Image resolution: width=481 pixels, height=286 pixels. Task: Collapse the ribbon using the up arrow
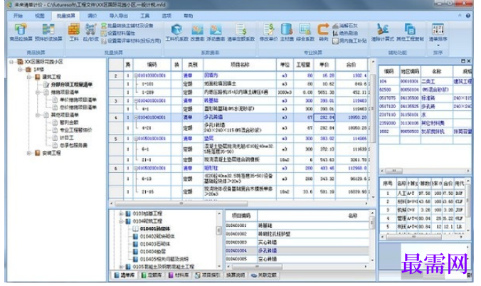click(460, 16)
